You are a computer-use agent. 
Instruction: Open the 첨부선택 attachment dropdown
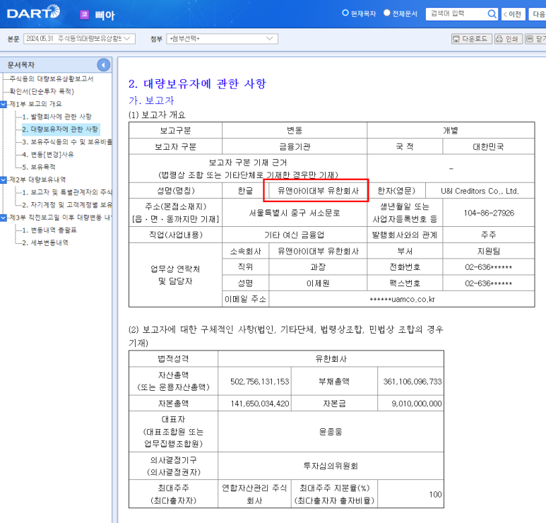tap(222, 39)
